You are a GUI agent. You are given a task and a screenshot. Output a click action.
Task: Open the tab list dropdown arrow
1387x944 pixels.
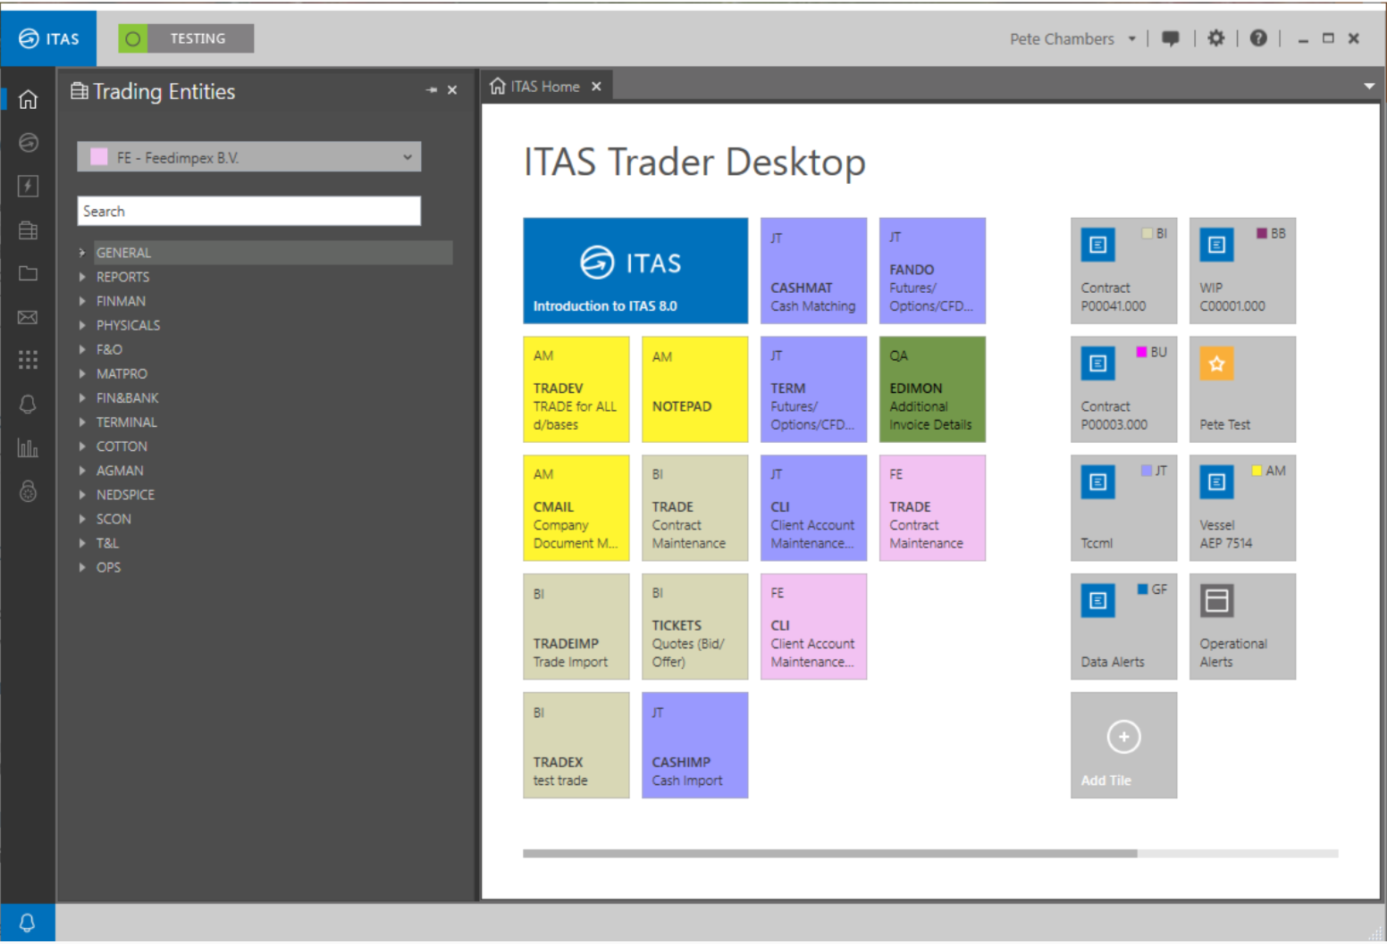(x=1368, y=87)
